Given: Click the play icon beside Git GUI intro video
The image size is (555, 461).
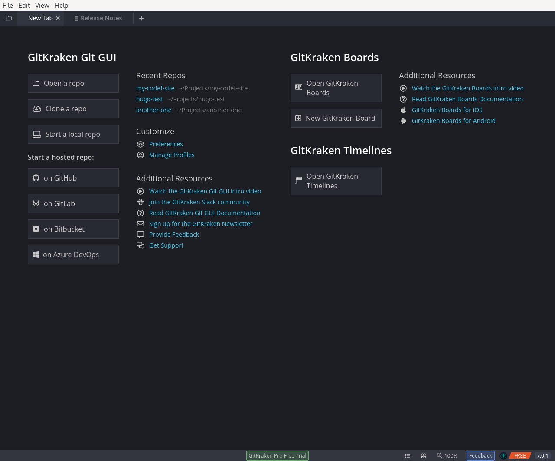Looking at the screenshot, I should (140, 191).
